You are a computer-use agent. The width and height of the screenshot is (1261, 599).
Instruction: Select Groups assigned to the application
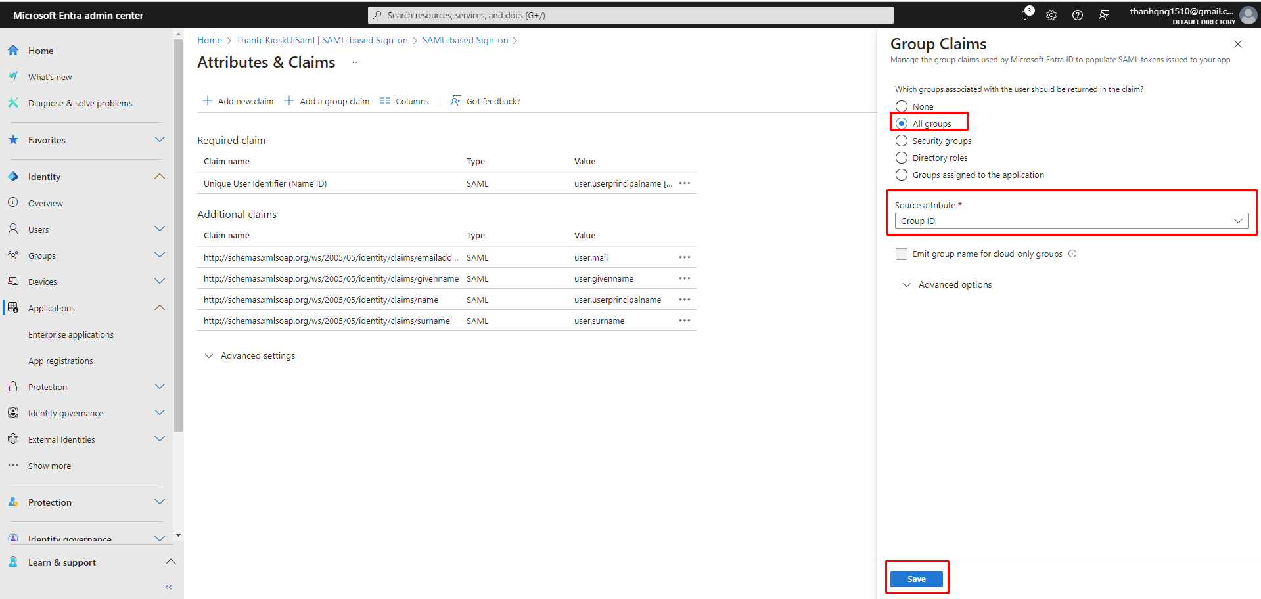(x=902, y=175)
